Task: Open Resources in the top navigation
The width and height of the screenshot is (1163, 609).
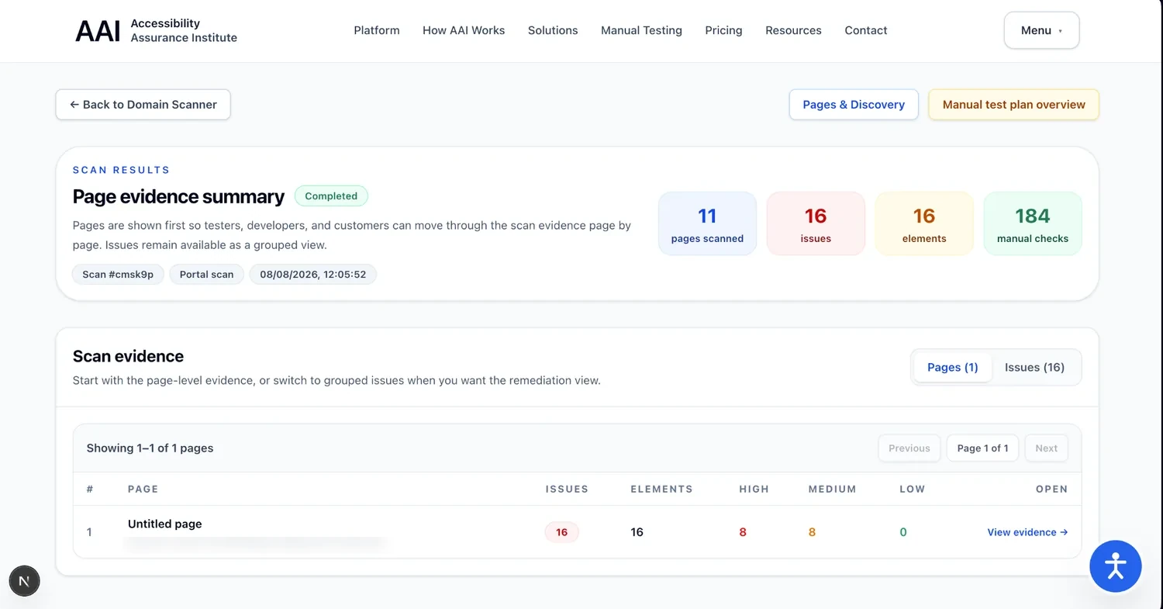Action: 793,30
